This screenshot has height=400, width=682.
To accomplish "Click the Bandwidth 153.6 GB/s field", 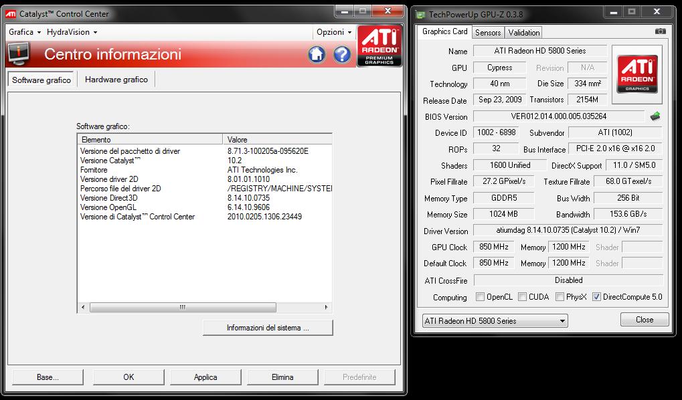I will pos(628,214).
